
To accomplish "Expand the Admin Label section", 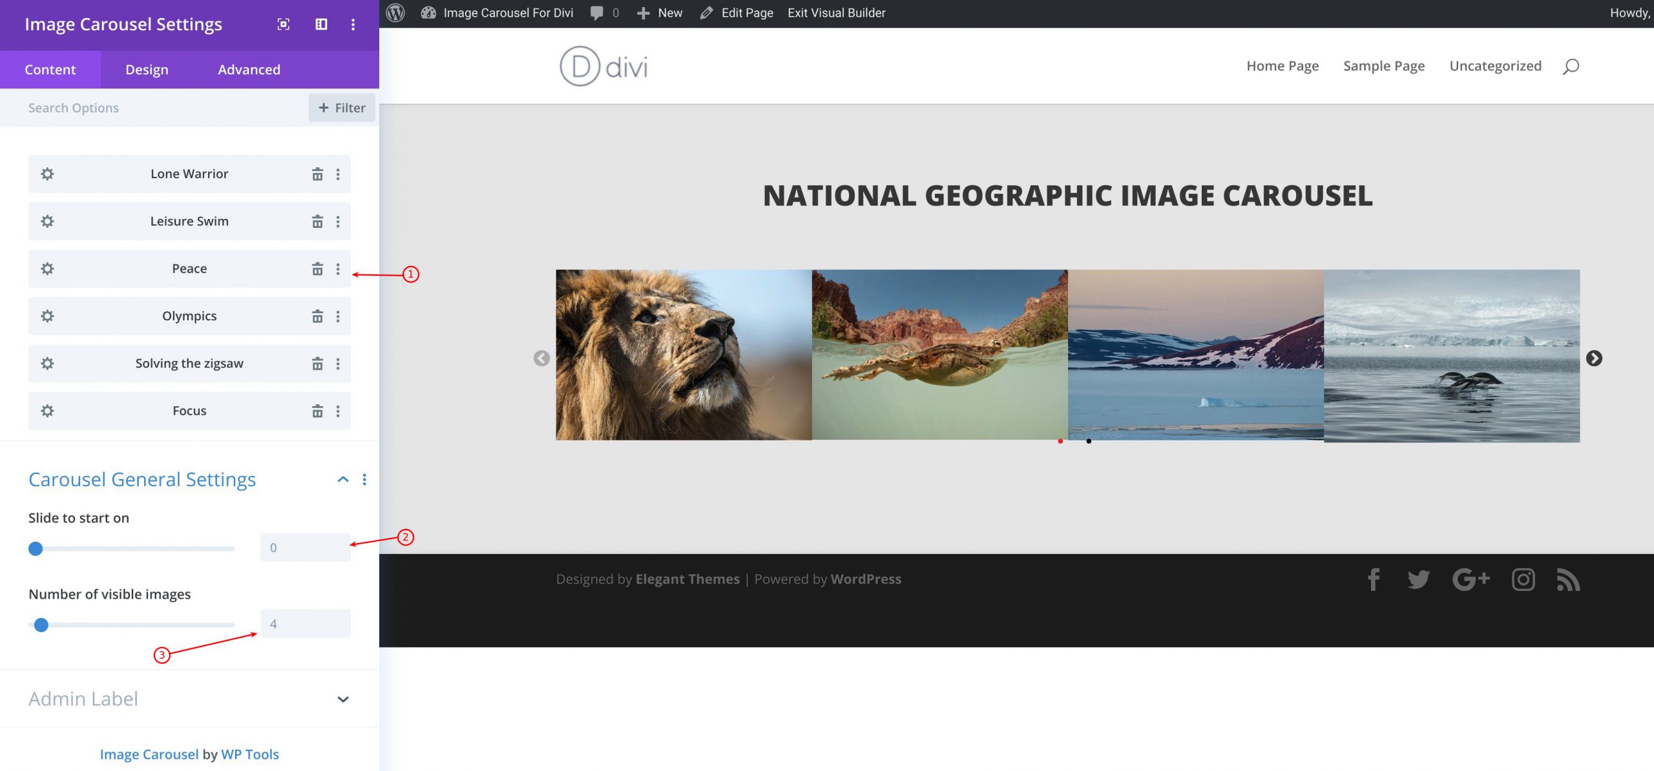I will 343,699.
